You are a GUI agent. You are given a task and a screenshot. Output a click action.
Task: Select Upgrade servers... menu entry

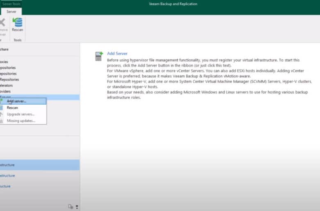click(x=23, y=114)
